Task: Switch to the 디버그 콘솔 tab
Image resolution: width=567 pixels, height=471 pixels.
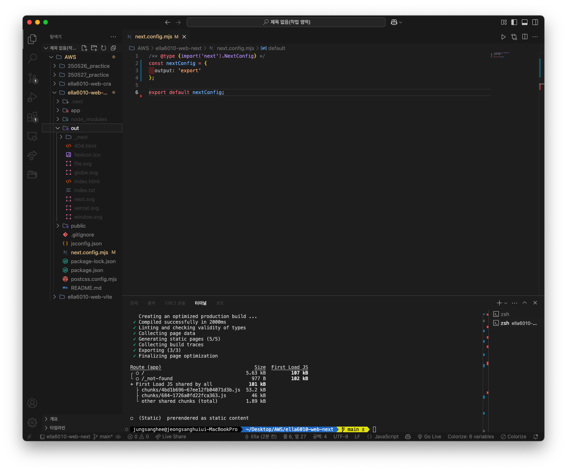Action: click(x=175, y=303)
